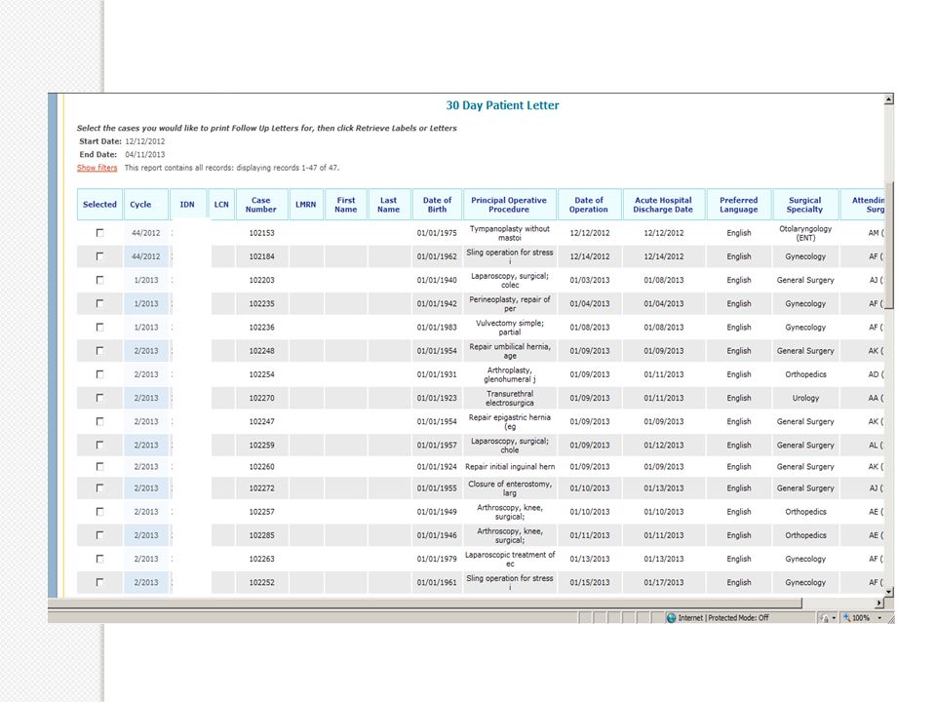Select checkbox for case 102254

coord(99,373)
